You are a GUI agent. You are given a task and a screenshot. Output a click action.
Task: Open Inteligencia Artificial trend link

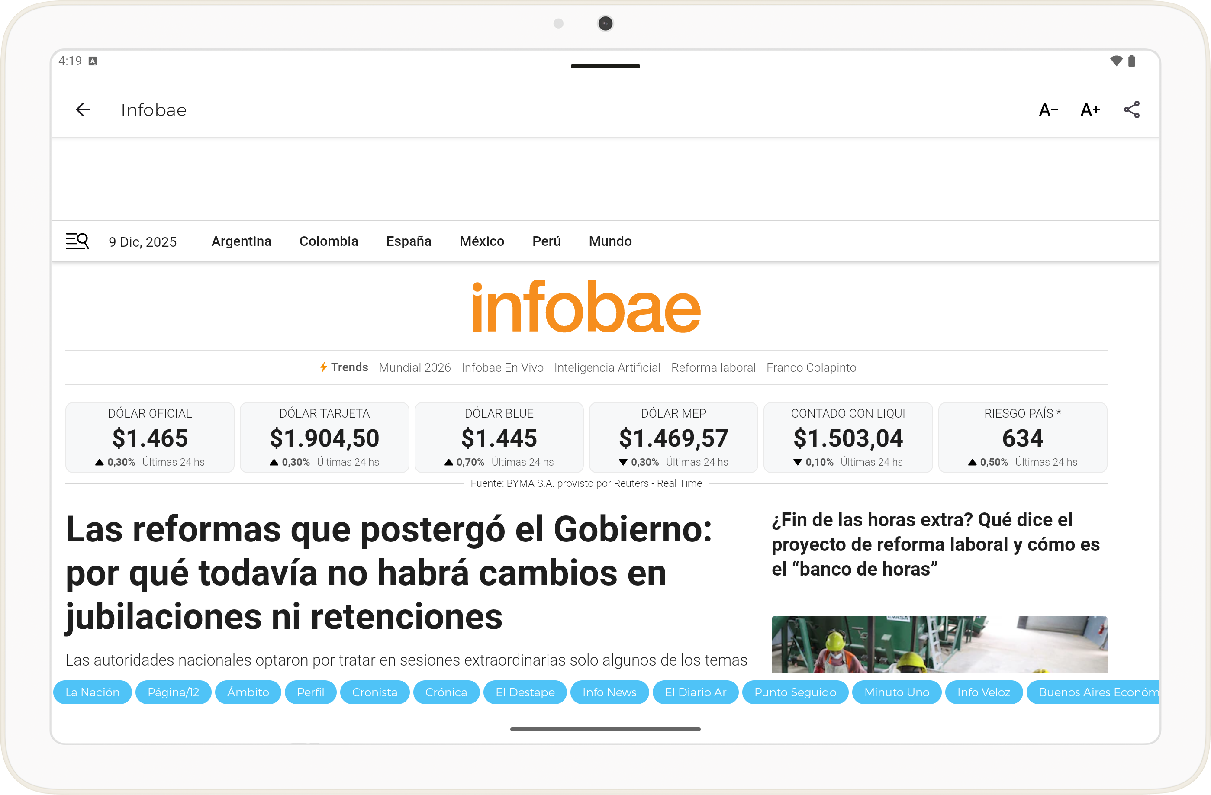(x=607, y=367)
